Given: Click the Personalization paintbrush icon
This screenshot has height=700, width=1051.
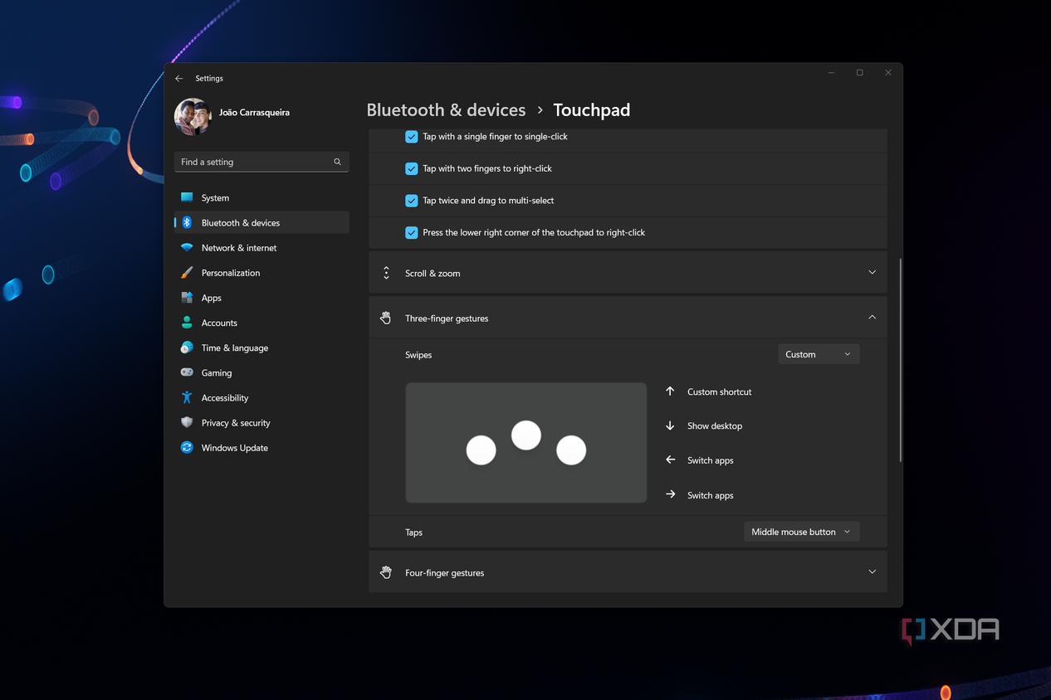Looking at the screenshot, I should click(187, 272).
